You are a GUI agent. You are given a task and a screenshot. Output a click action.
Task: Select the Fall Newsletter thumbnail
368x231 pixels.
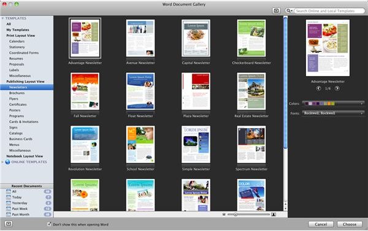(85, 91)
